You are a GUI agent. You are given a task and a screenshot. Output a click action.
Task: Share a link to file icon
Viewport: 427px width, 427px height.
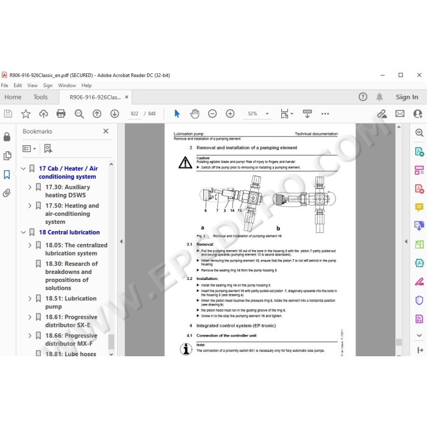[382, 113]
